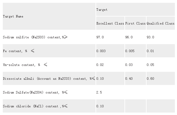Click the 0.05 value cell
177x115 pixels.
(161, 65)
